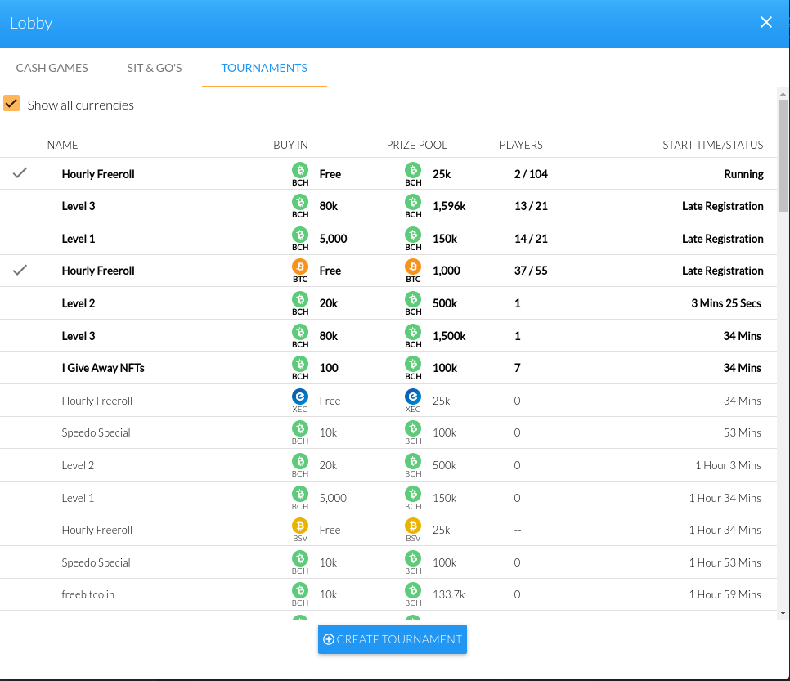Close the Lobby dialog
790x681 pixels.
pos(765,22)
